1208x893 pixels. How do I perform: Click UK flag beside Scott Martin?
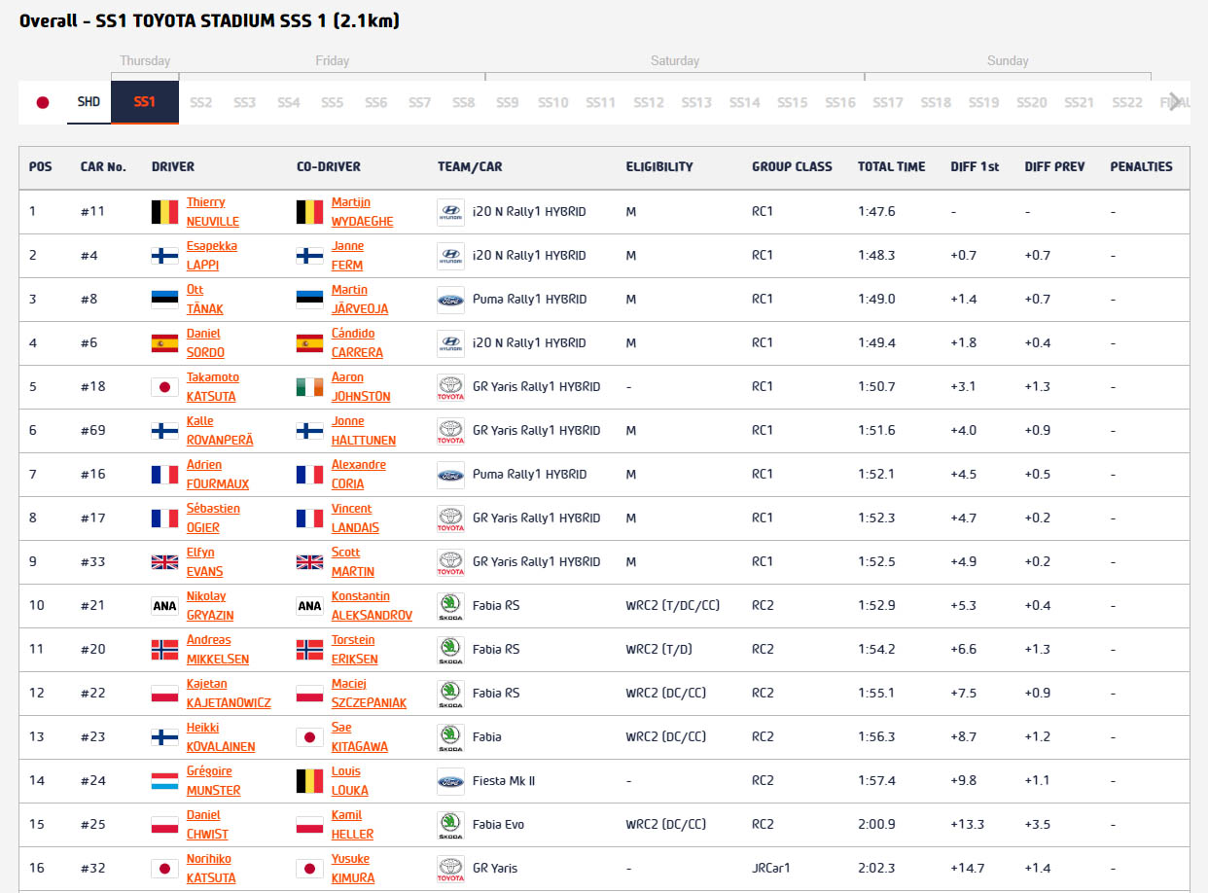309,562
